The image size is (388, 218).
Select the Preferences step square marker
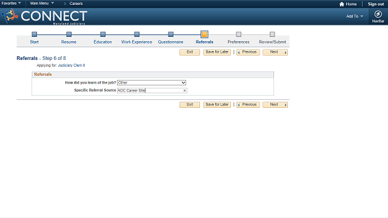tap(238, 34)
